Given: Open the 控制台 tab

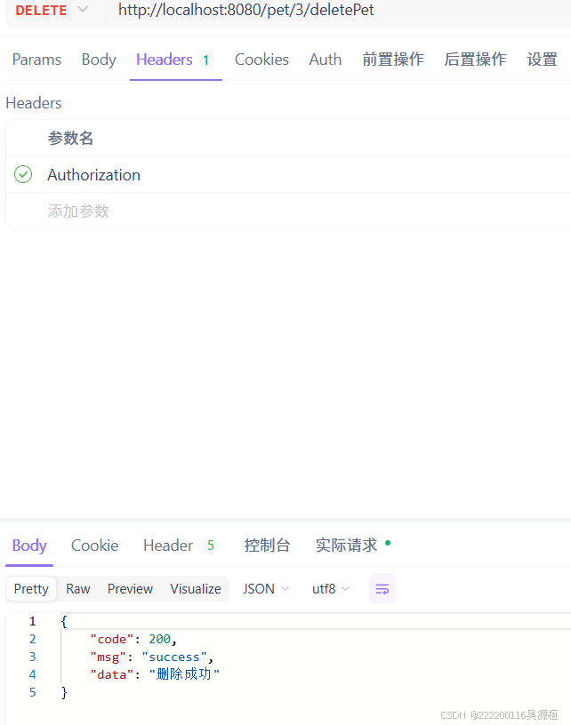Looking at the screenshot, I should [267, 546].
